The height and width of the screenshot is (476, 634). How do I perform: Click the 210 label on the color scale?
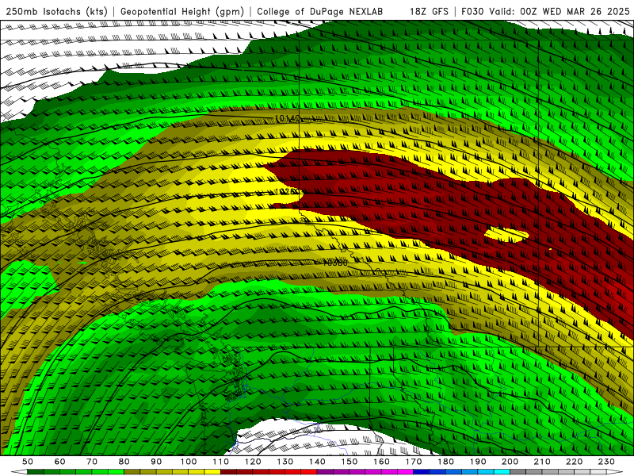point(542,462)
